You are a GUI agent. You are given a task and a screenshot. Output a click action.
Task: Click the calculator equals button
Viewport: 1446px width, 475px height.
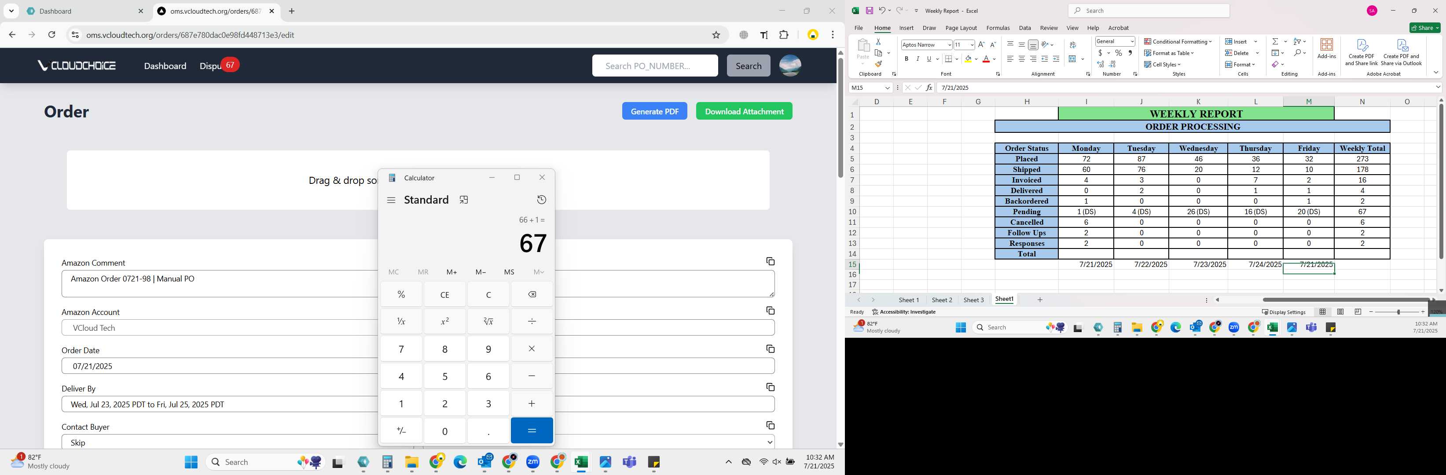tap(532, 431)
